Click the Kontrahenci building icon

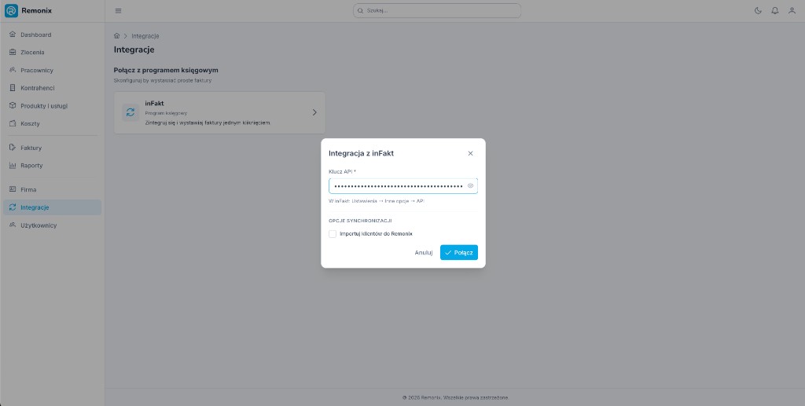click(x=13, y=88)
